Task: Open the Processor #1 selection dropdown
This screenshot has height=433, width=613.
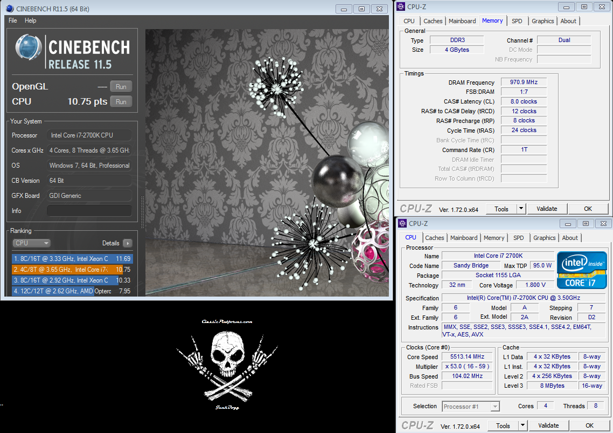Action: click(x=471, y=407)
